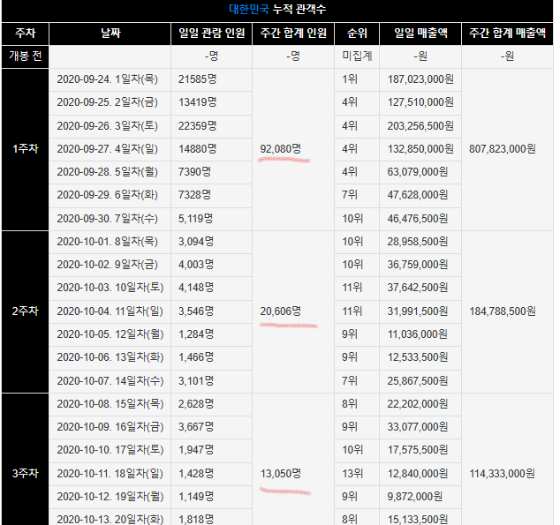This screenshot has width=560, height=525.
Task: Click date 2020-10-08. 15일차(목)
Action: pos(110,404)
